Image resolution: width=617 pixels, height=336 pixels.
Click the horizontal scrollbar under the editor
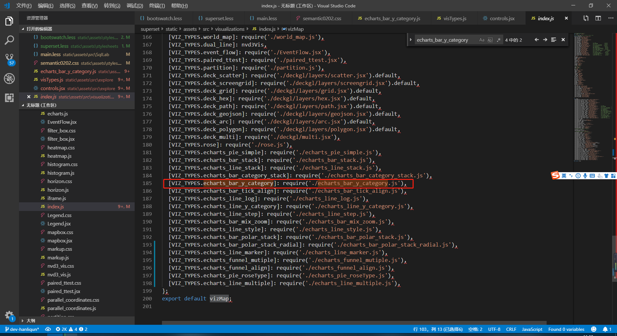354,323
